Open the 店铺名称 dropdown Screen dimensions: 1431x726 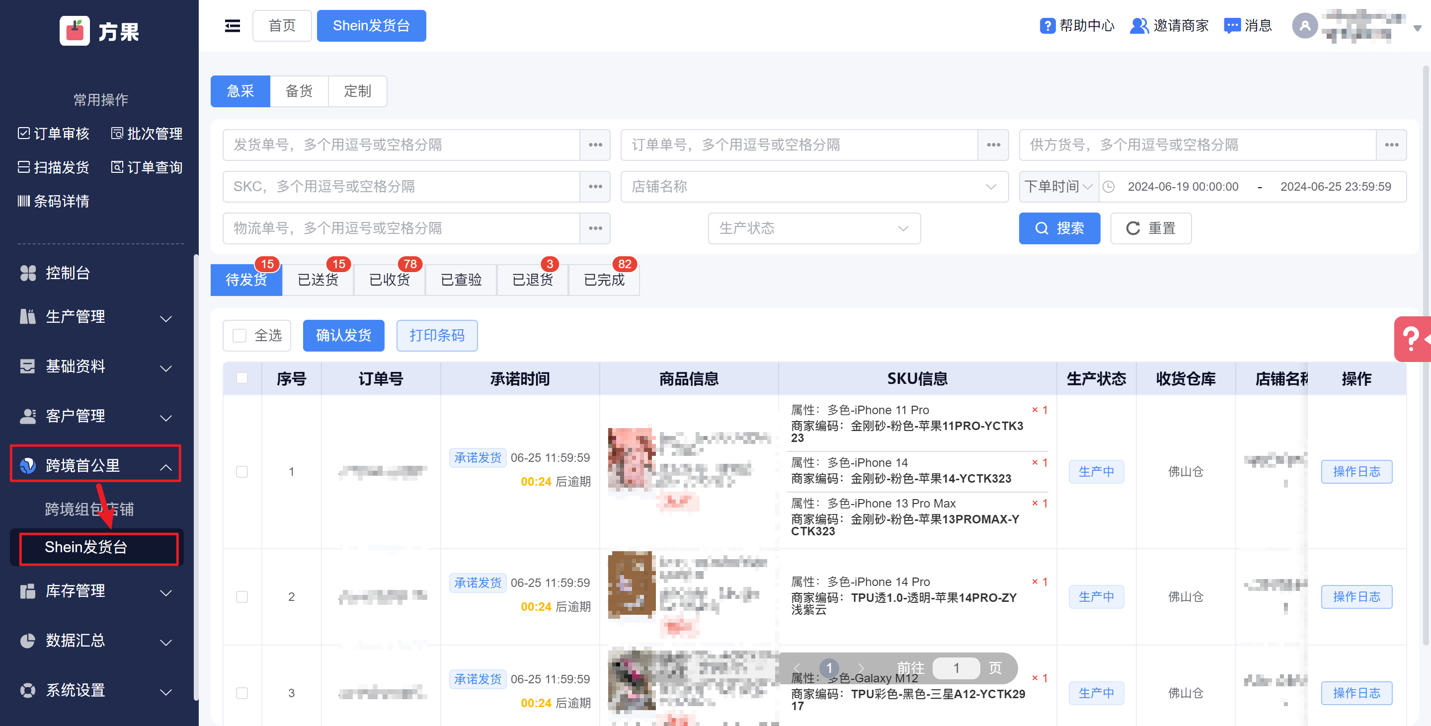click(814, 187)
